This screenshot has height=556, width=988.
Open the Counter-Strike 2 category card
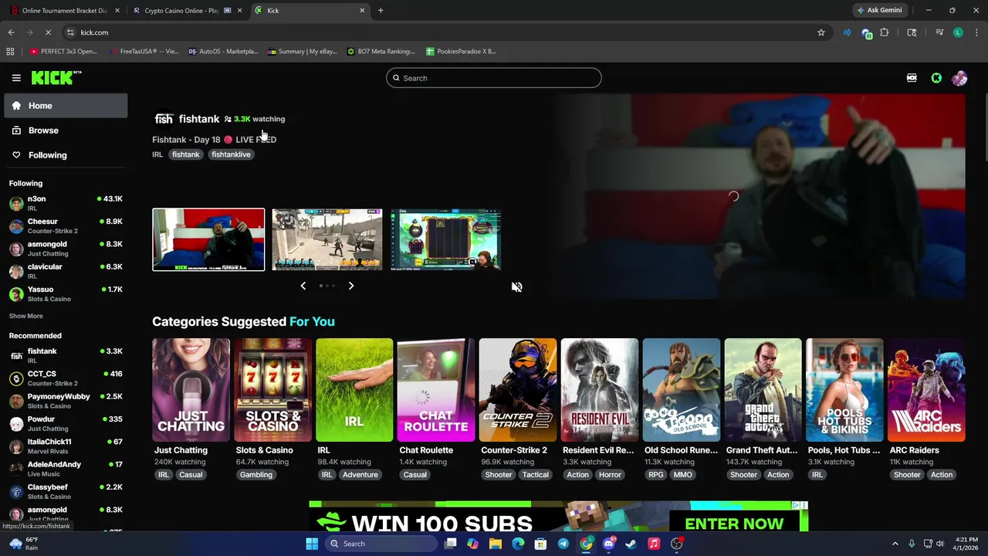click(518, 390)
